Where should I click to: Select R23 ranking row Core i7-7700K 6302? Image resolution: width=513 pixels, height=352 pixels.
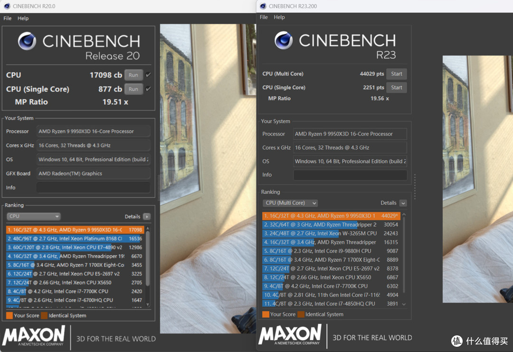pos(331,286)
